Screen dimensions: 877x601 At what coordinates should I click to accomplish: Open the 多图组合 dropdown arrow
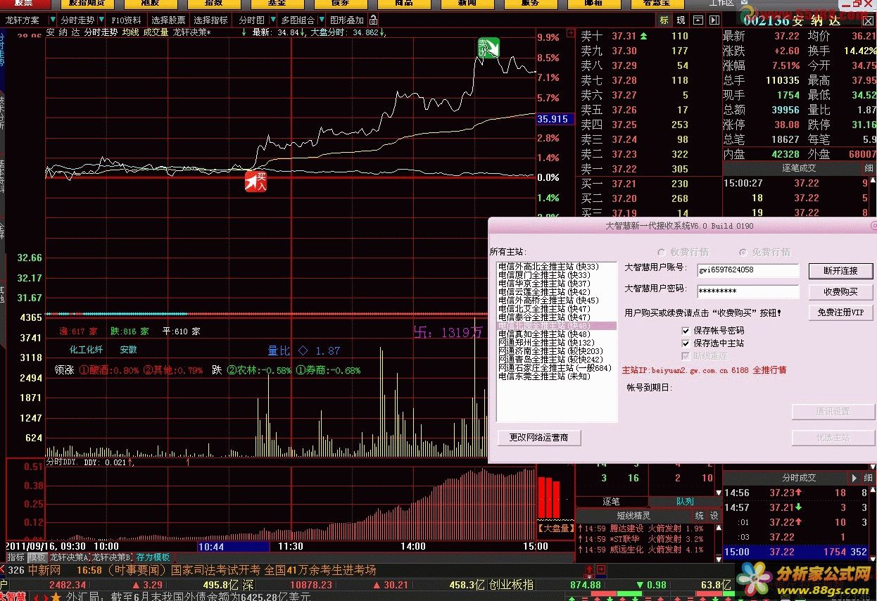(321, 21)
